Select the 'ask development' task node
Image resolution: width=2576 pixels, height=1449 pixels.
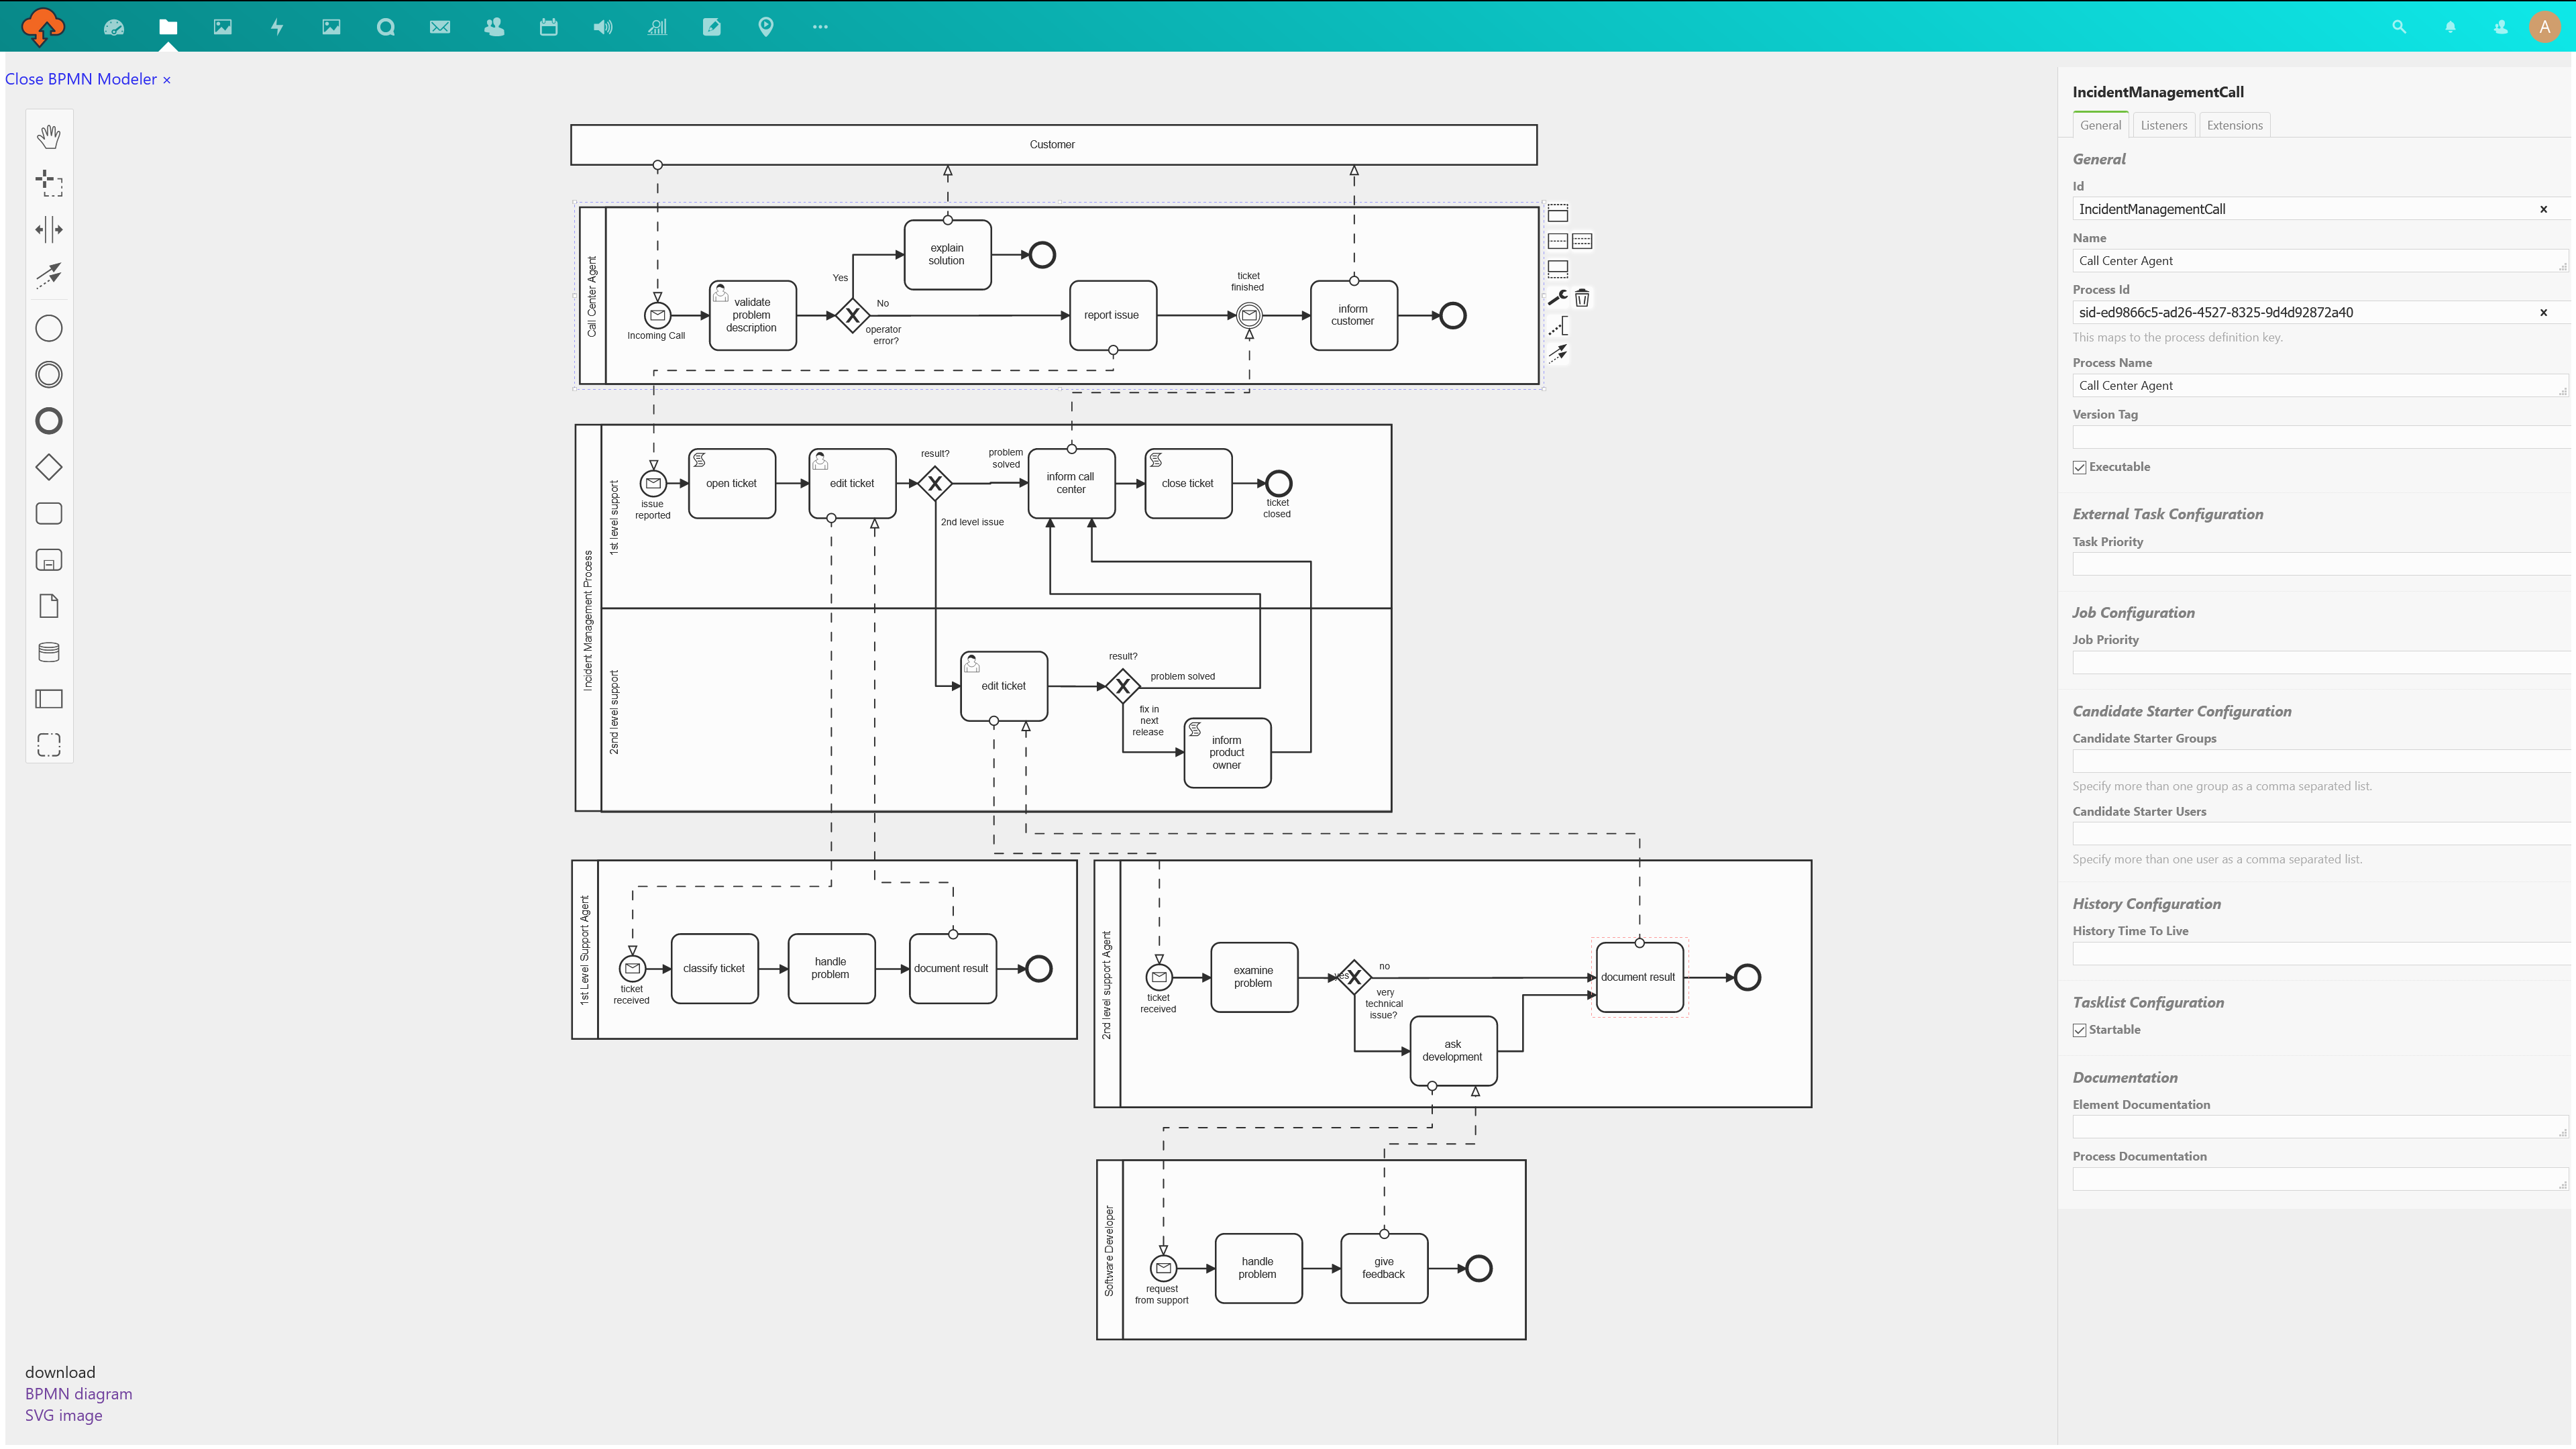tap(1453, 1051)
